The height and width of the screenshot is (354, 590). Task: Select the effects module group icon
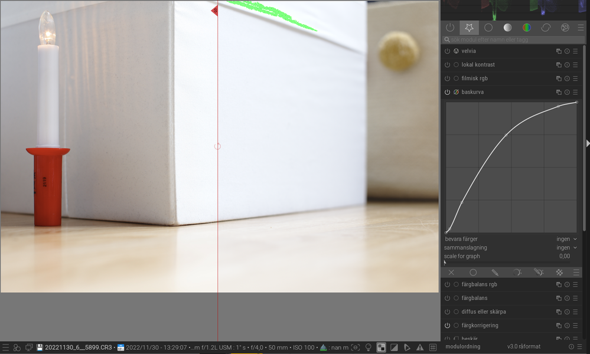click(x=565, y=28)
